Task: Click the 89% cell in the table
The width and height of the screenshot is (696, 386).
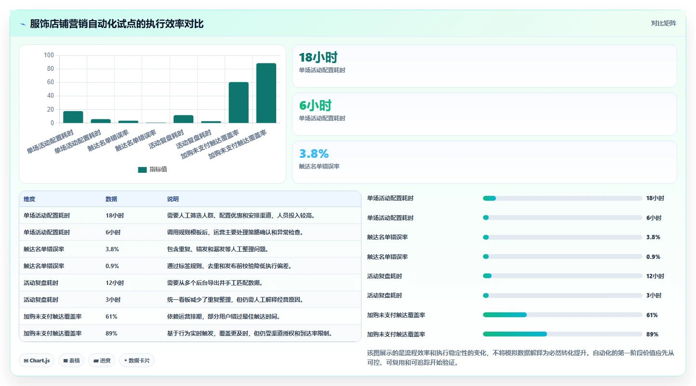Action: pos(111,334)
